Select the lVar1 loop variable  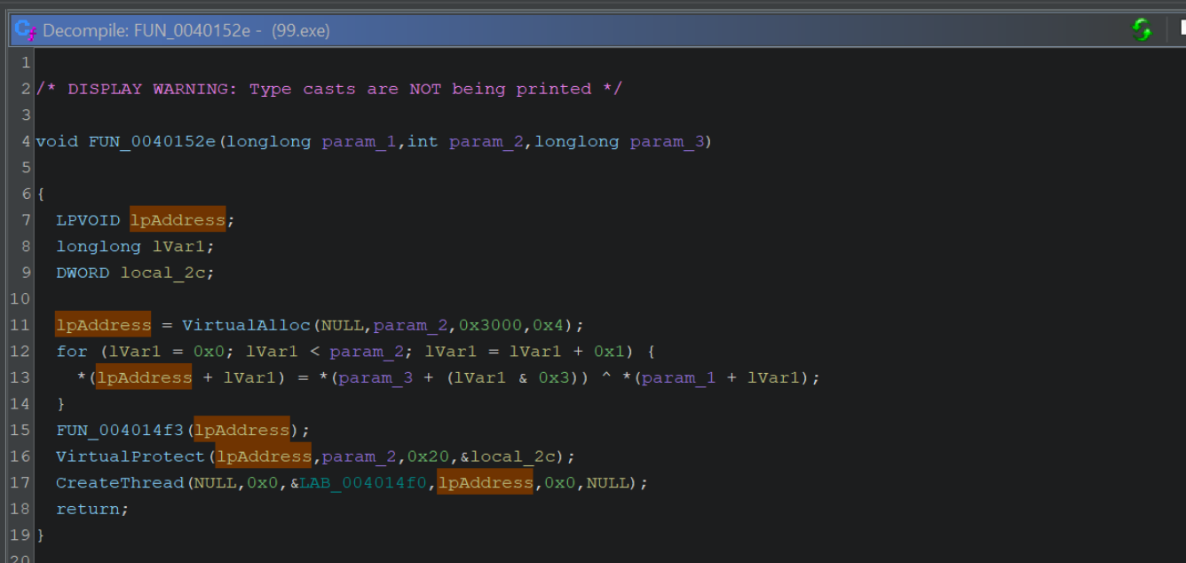[x=180, y=246]
